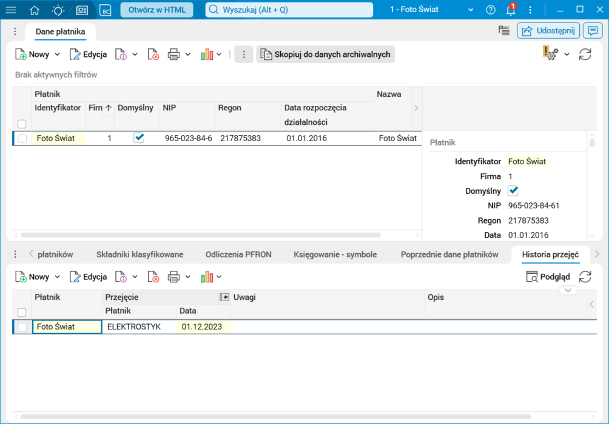
Task: Click the lower bar chart icon
Action: [x=207, y=277]
